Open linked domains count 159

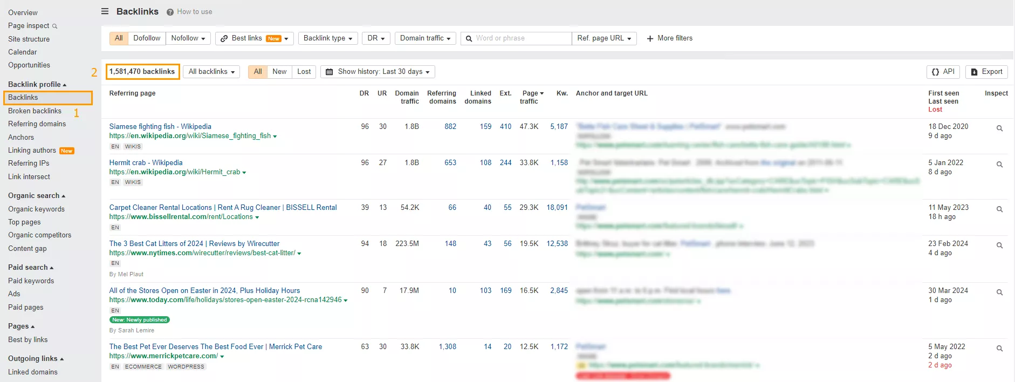485,127
